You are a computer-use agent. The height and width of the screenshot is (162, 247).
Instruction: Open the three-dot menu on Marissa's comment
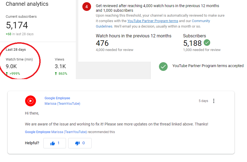click(x=214, y=101)
